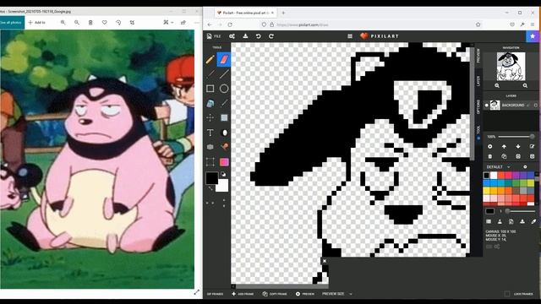Select the Stamp tool

click(224, 147)
